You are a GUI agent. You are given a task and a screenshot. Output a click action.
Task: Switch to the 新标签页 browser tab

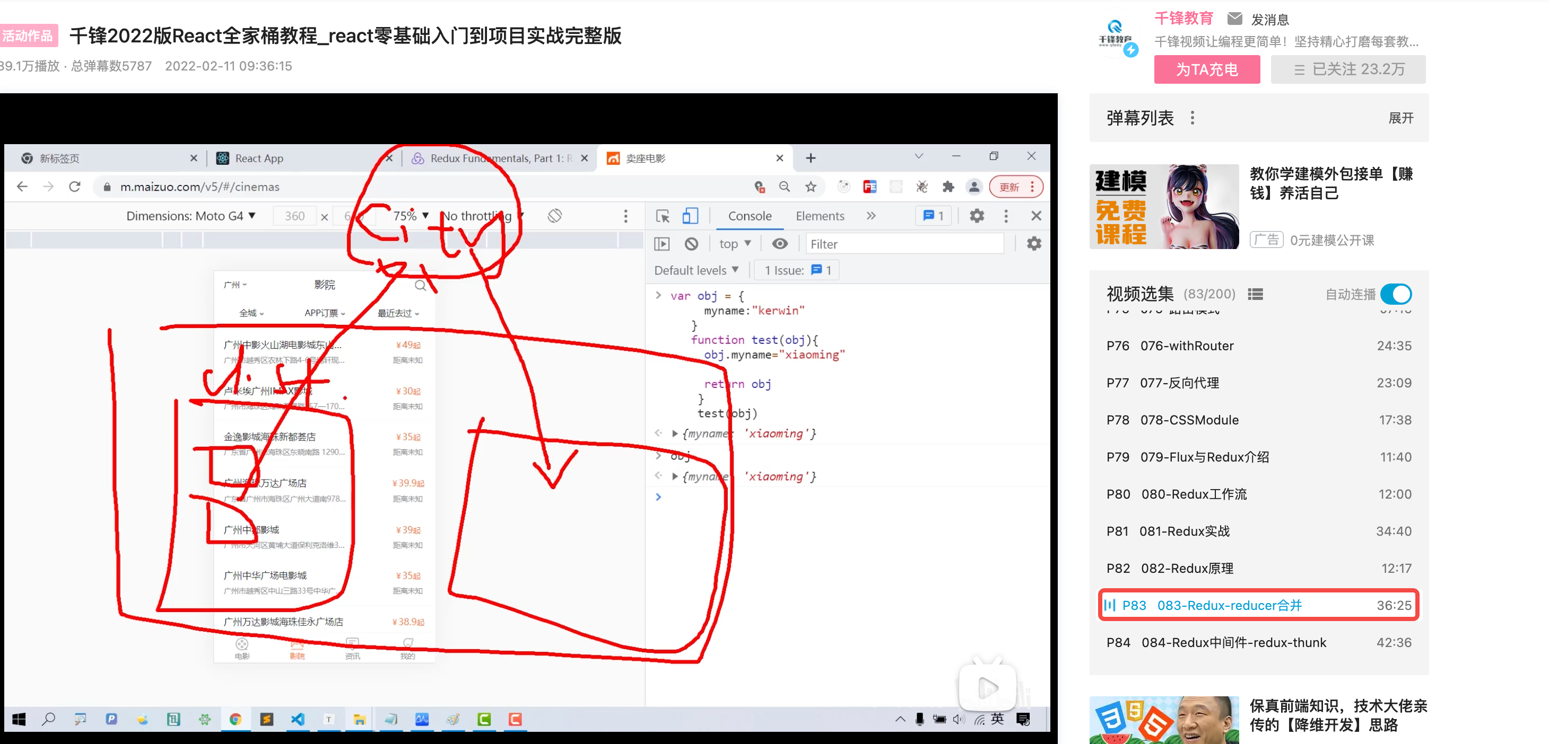coord(108,158)
